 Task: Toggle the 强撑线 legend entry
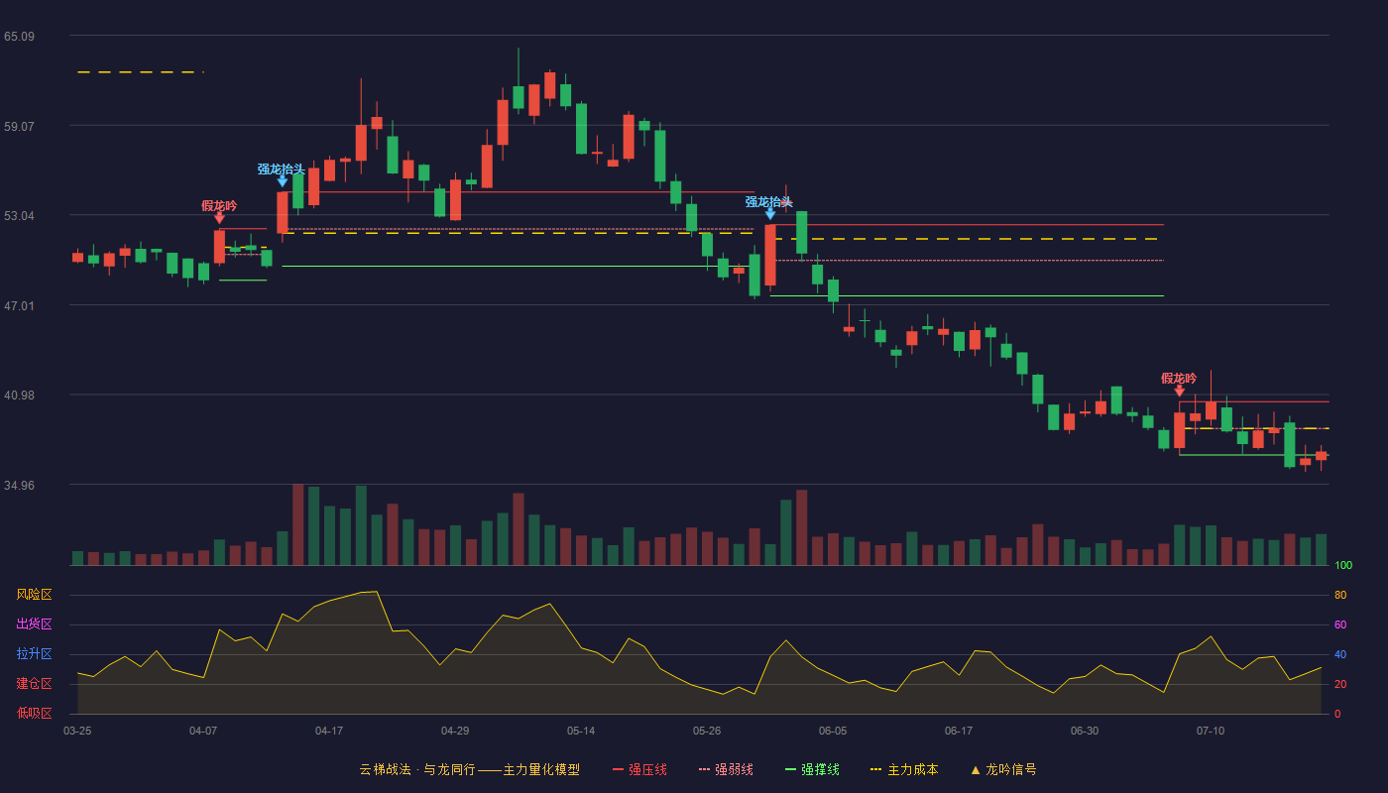tap(812, 769)
